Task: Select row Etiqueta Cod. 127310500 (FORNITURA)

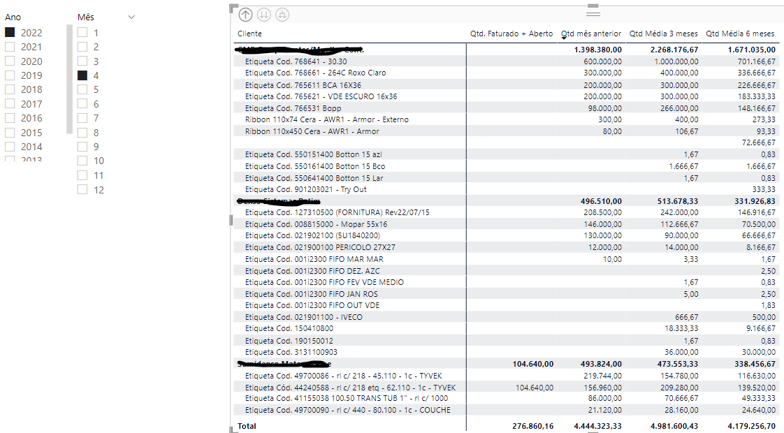Action: coord(505,212)
